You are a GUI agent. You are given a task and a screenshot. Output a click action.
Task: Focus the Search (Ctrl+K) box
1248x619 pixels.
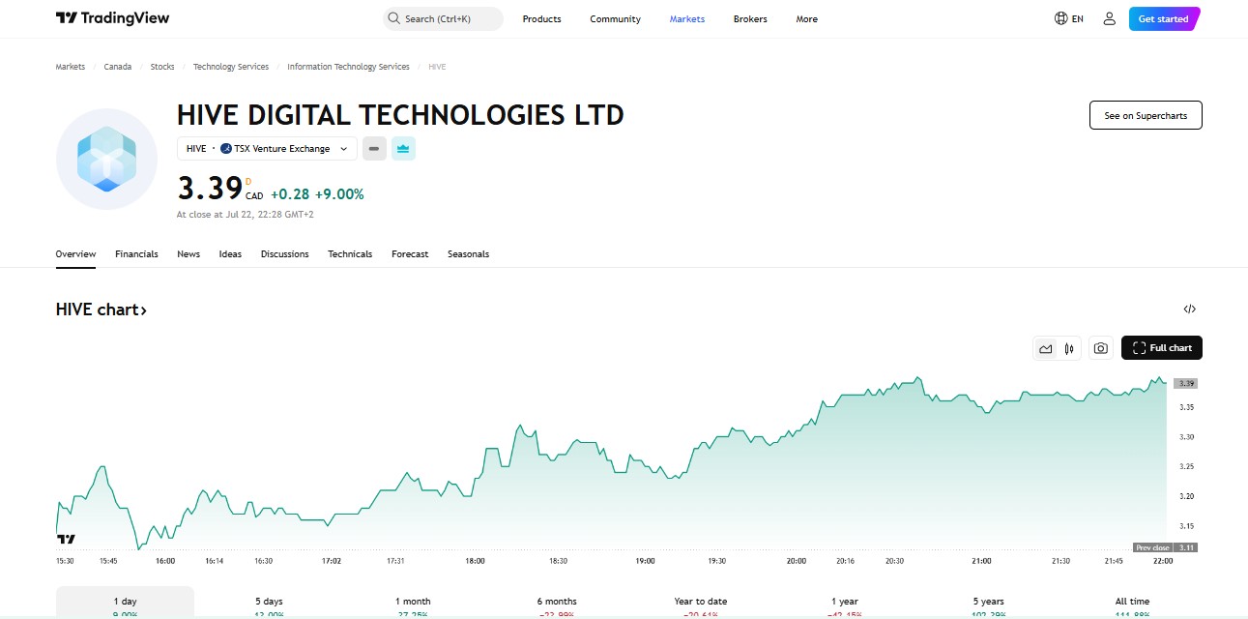pos(443,18)
